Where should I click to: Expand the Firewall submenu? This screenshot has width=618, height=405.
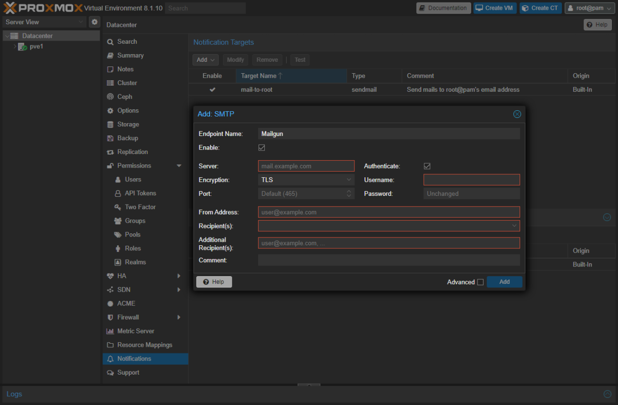pyautogui.click(x=179, y=317)
